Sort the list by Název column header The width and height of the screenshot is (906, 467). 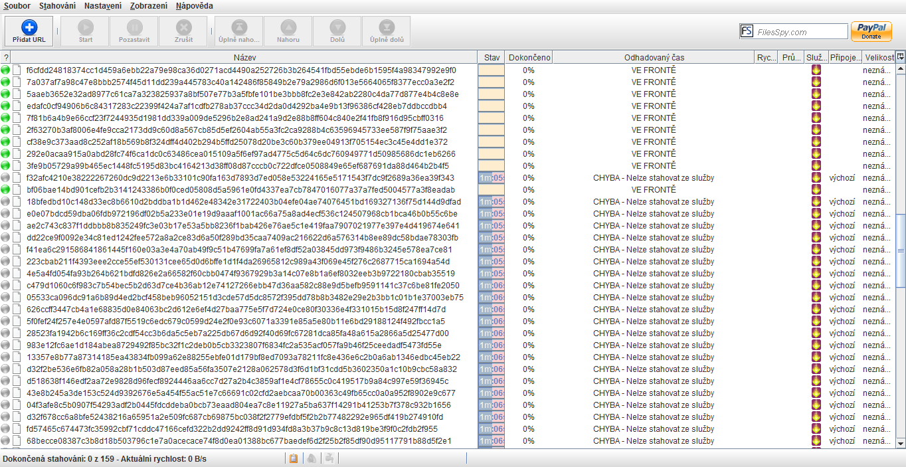tap(244, 58)
